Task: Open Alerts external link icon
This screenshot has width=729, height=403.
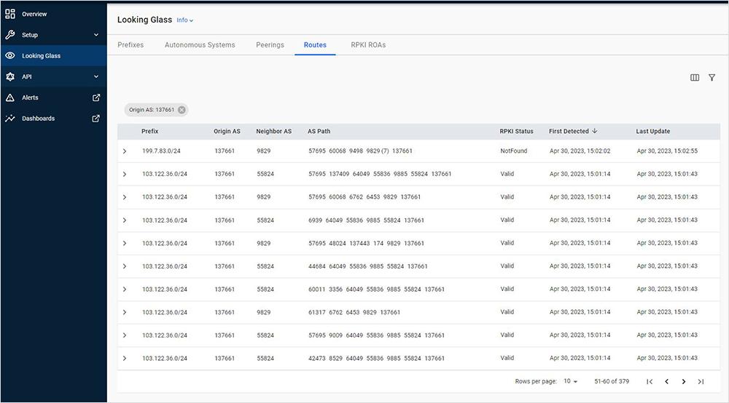Action: pos(95,97)
